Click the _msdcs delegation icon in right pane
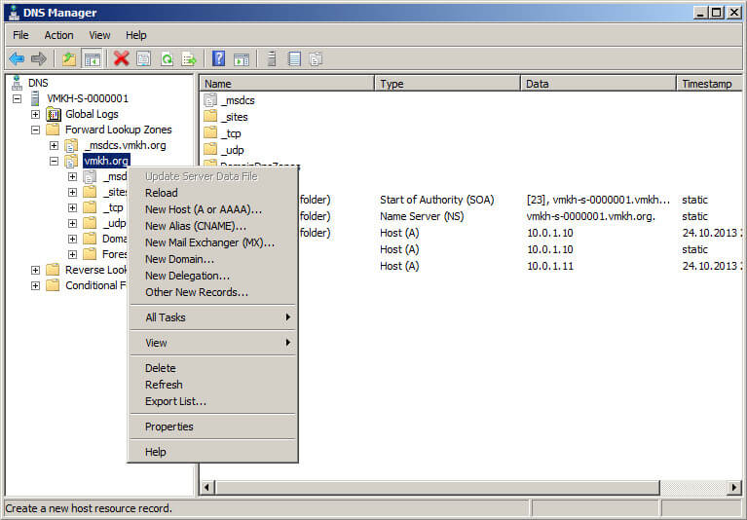This screenshot has height=520, width=747. coord(210,100)
